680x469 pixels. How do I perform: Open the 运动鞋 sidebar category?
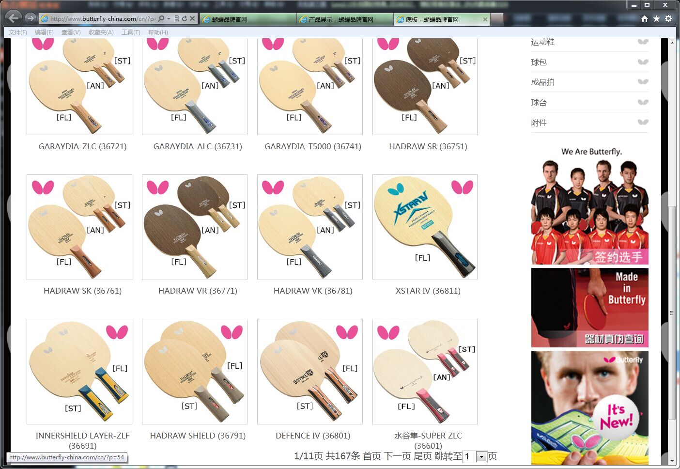point(542,42)
